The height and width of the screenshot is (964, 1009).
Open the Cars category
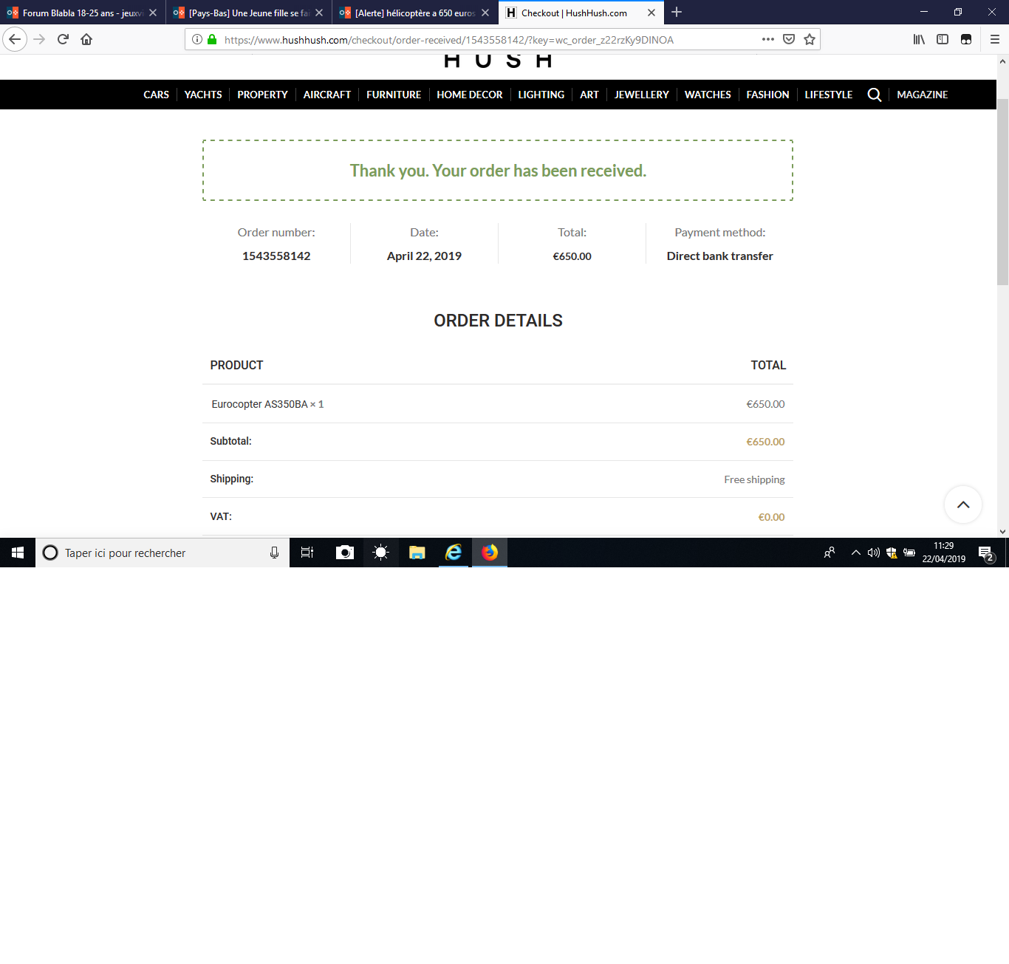pyautogui.click(x=157, y=95)
